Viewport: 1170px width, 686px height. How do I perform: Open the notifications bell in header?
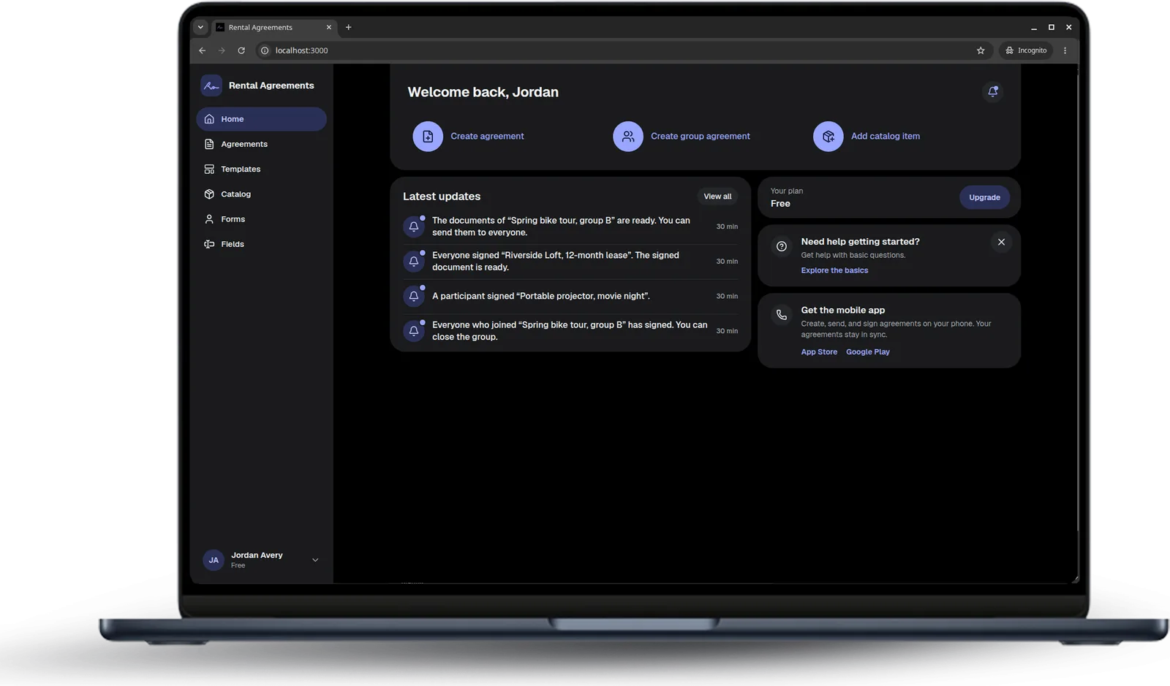(992, 92)
